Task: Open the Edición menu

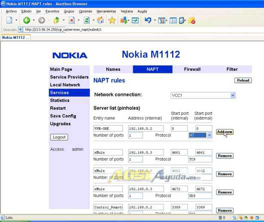Action: 26,11
